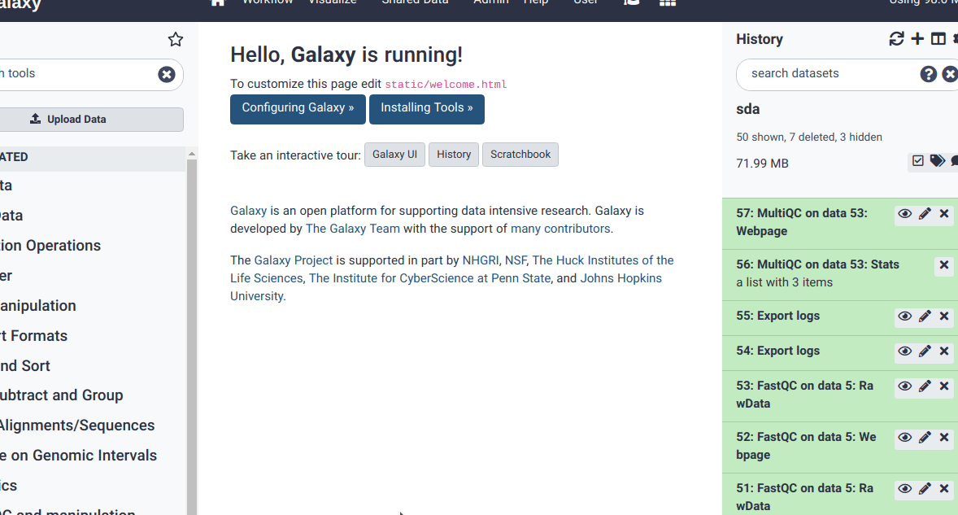Delete dataset 53: FastQC RawData
Screen dimensions: 958x515
coord(944,386)
